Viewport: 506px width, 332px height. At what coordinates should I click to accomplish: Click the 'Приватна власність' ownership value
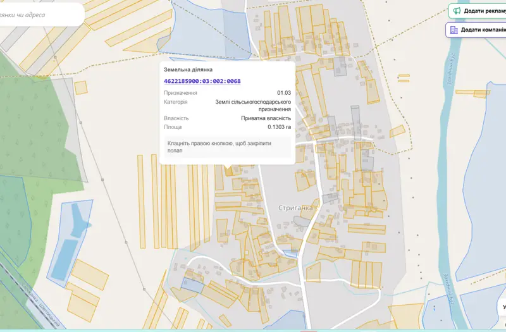[x=266, y=118]
